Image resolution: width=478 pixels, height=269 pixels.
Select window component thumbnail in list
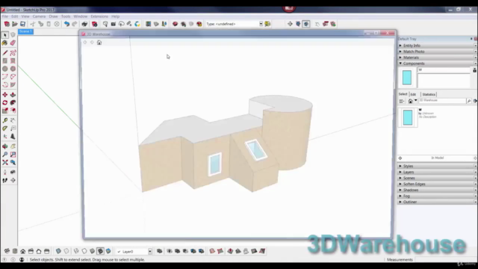click(408, 117)
